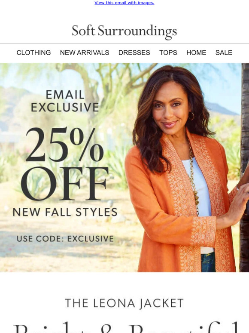Select DRESSES in the nav bar
This screenshot has width=249, height=333.
134,52
